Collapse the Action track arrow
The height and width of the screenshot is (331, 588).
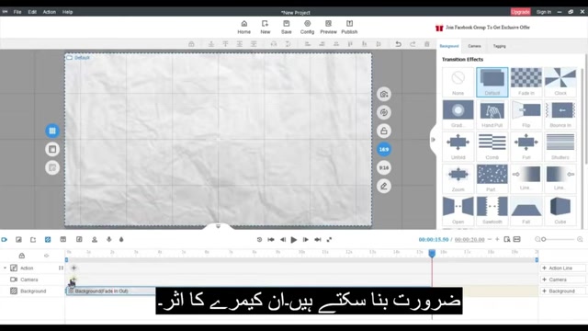click(x=5, y=268)
